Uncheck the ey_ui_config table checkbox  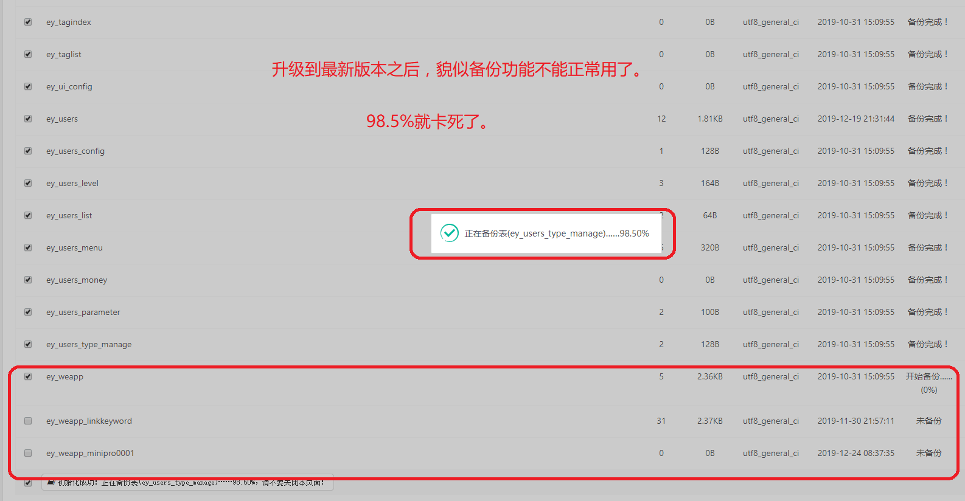coord(28,86)
